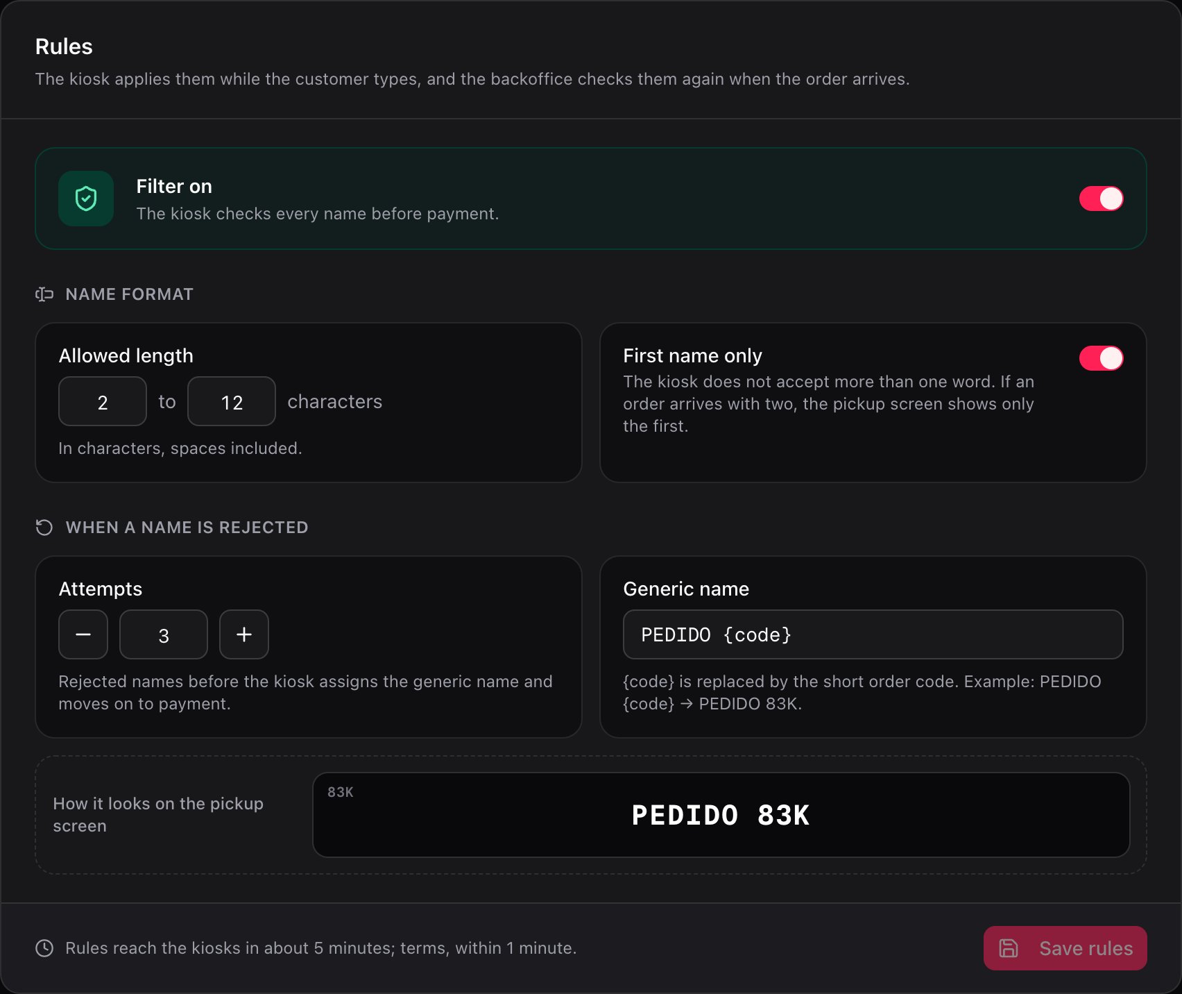Edit the maximum length field showing 12
Viewport: 1182px width, 994px height.
[x=232, y=401]
